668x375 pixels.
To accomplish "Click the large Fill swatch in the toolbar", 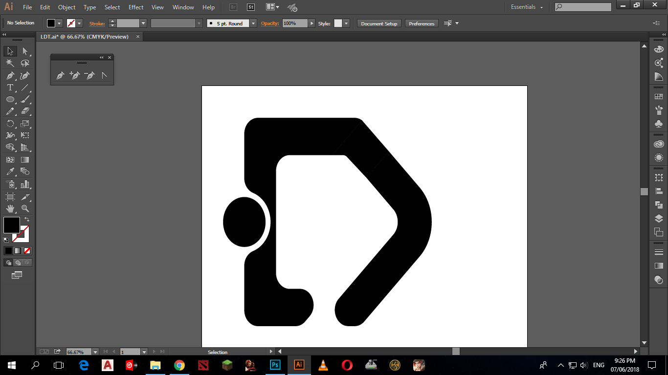I will click(x=12, y=225).
